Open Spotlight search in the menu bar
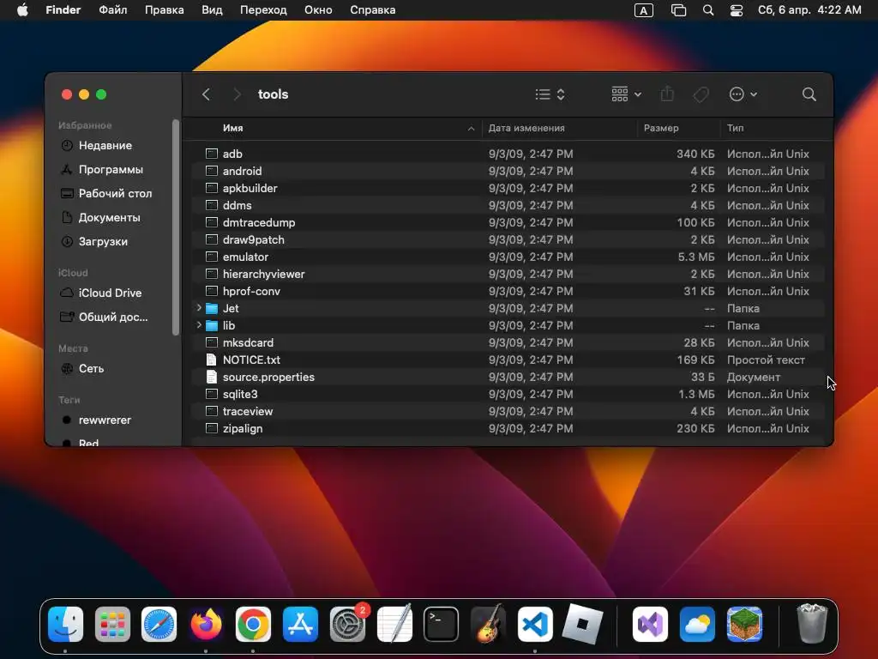 (707, 10)
